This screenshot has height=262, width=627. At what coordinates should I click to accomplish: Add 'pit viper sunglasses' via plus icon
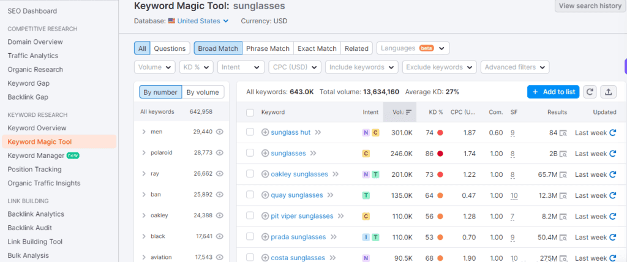(265, 216)
